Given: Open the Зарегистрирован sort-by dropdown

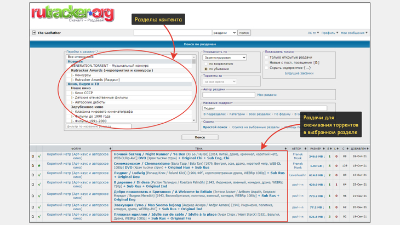Looking at the screenshot, I should tap(225, 57).
